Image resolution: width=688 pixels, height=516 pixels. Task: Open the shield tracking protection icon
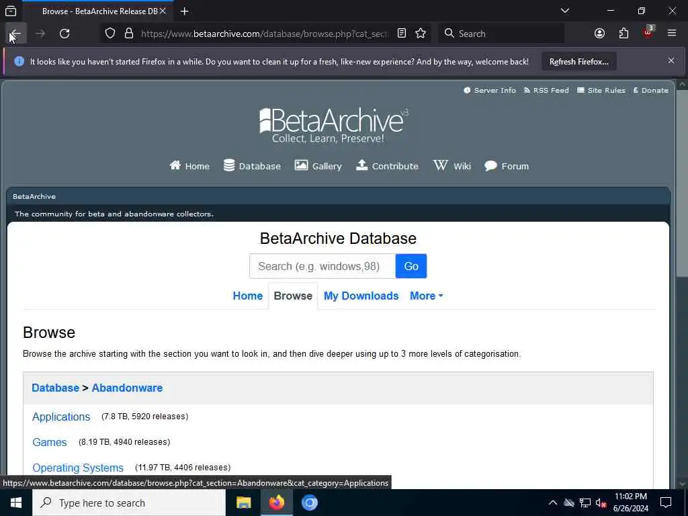click(x=110, y=34)
